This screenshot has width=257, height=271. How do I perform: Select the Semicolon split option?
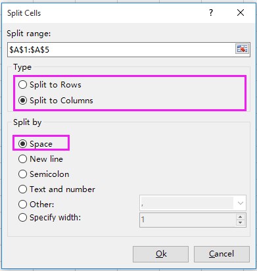point(44,174)
